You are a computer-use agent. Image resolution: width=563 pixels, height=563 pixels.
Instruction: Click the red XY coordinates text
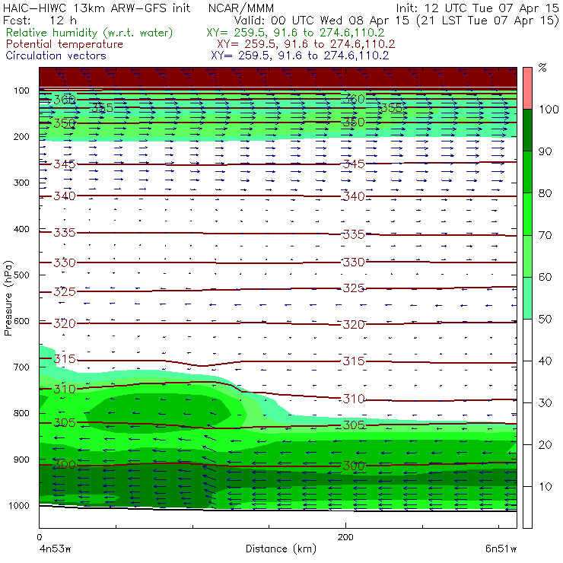point(306,44)
